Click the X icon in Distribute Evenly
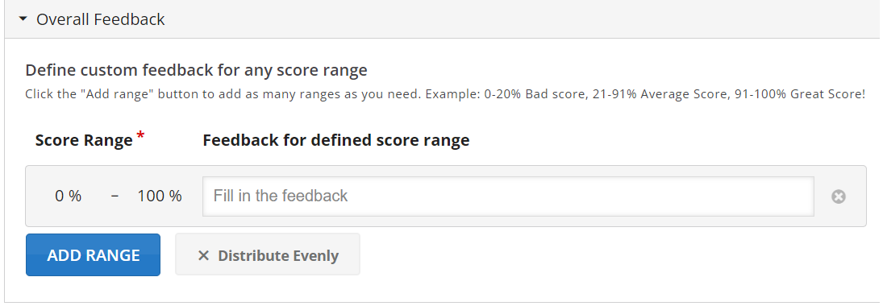The image size is (887, 306). (203, 256)
